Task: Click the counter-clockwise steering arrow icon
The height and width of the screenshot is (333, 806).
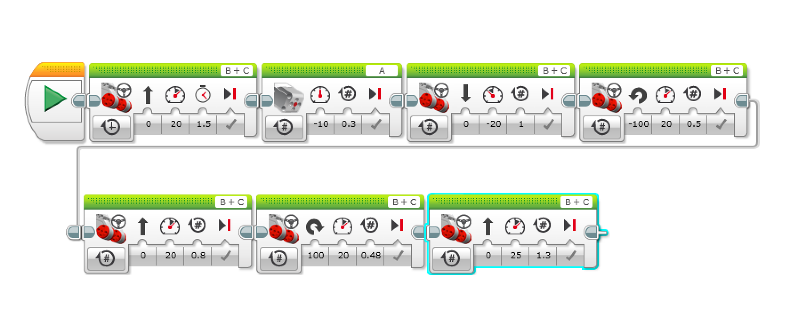Action: (638, 94)
